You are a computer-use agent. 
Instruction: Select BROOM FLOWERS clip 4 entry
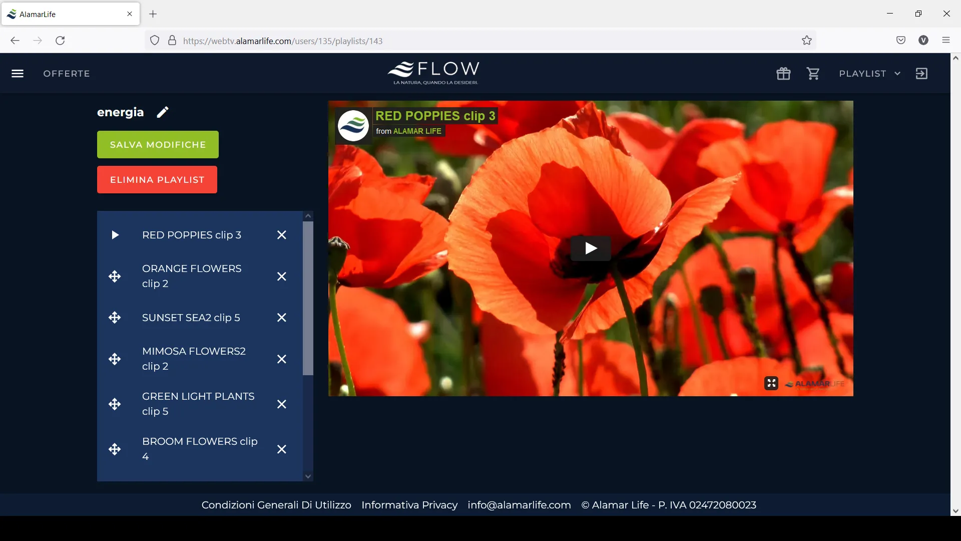(x=200, y=449)
